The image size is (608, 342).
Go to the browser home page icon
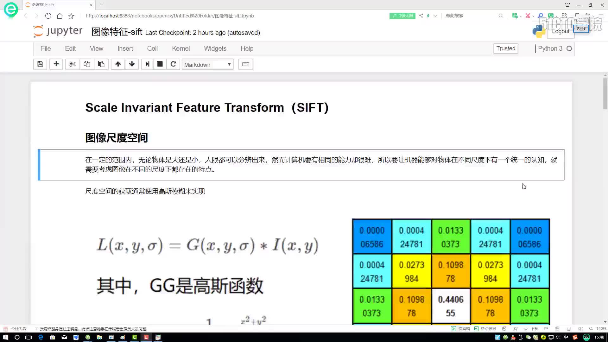click(60, 16)
